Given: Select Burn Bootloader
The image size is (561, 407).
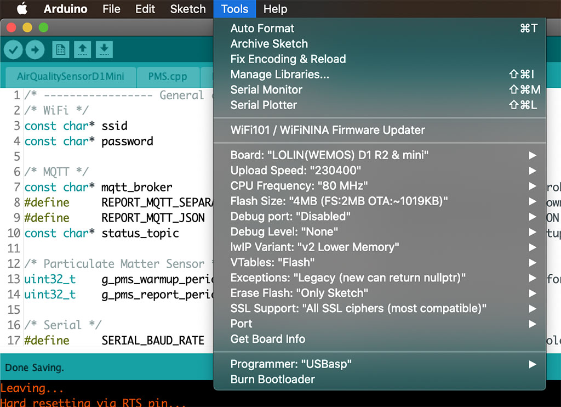Looking at the screenshot, I should click(x=380, y=380).
